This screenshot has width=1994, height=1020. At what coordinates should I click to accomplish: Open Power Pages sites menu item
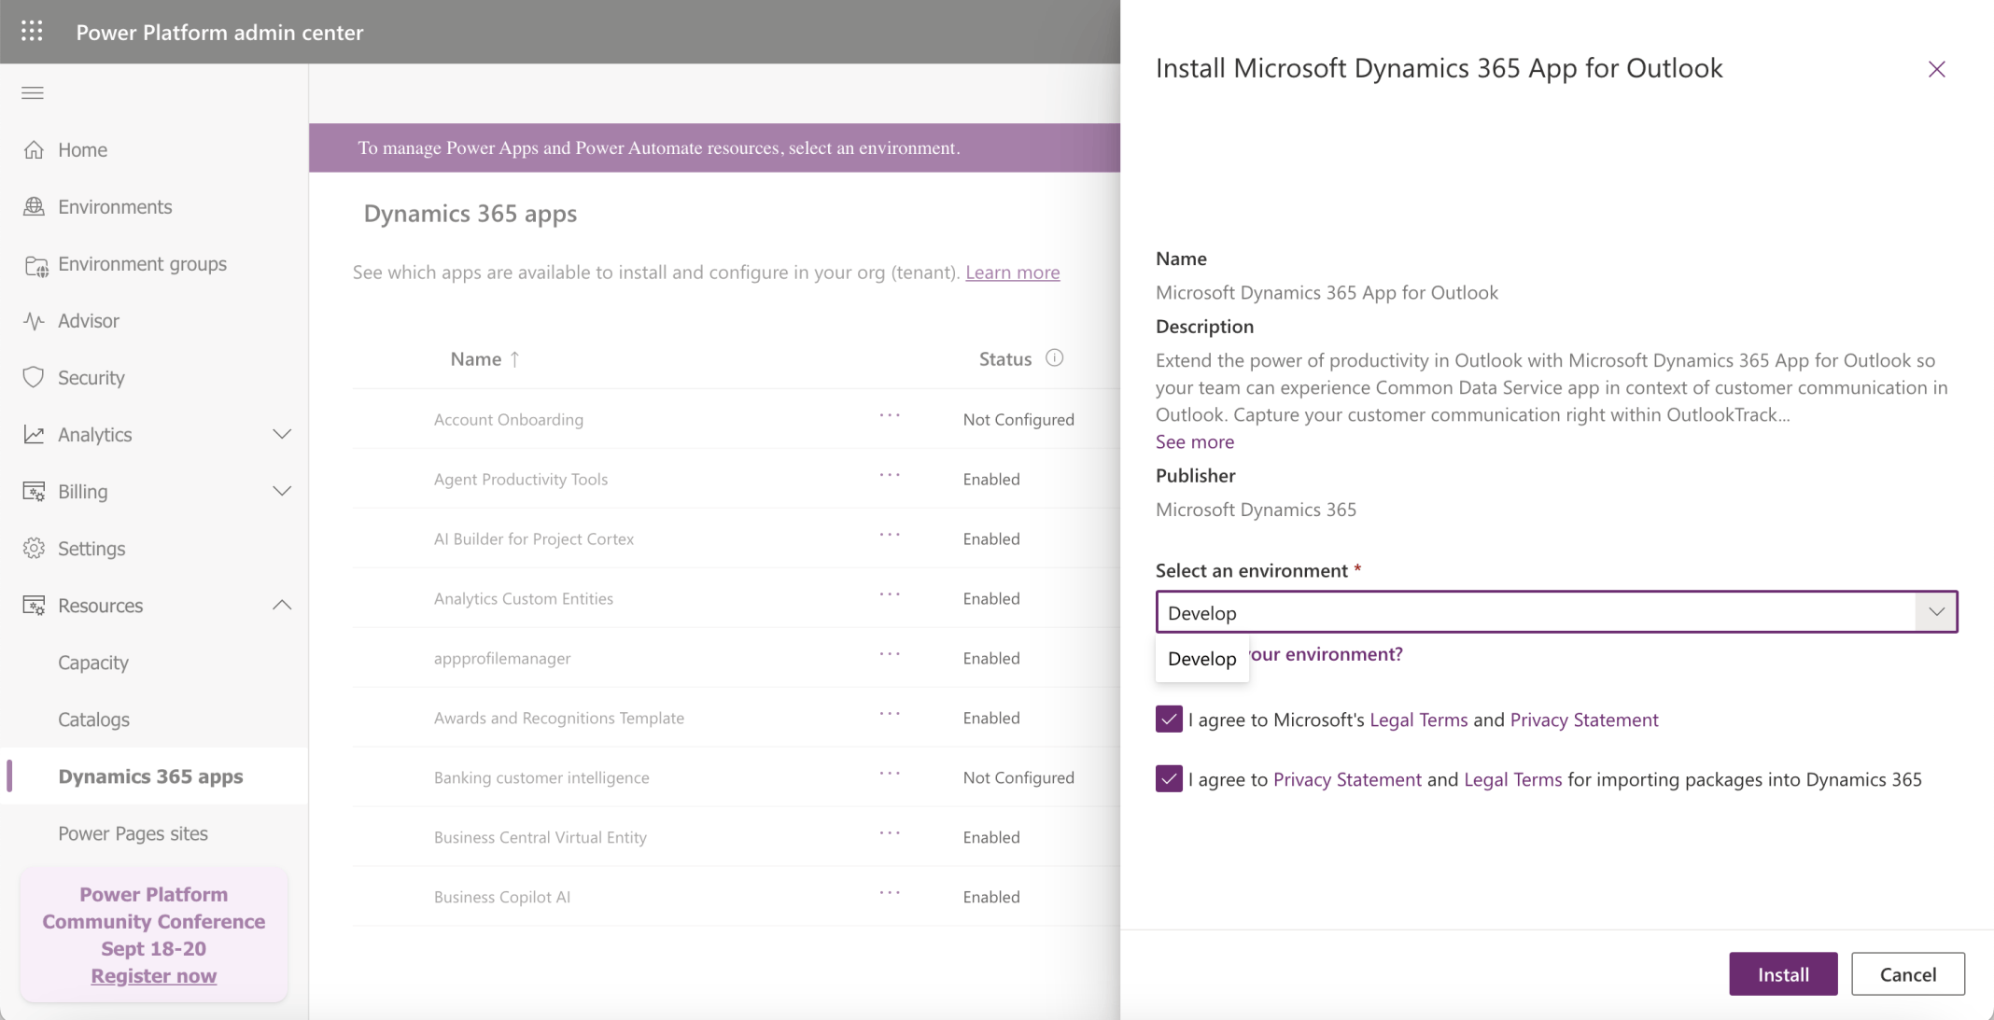133,833
